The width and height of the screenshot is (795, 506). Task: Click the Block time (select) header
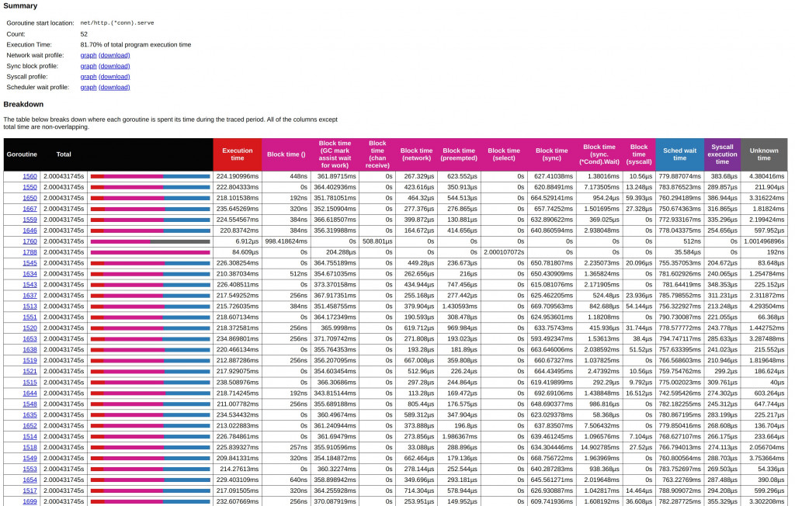point(504,154)
